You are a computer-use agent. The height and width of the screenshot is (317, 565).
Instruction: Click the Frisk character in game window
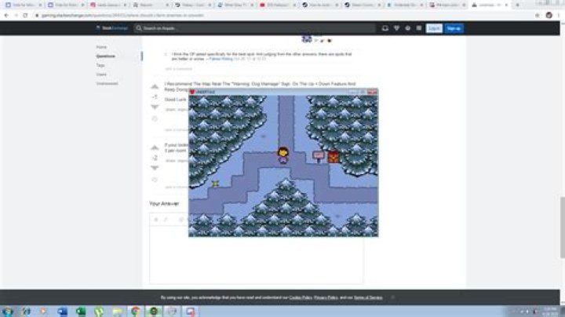coord(282,155)
